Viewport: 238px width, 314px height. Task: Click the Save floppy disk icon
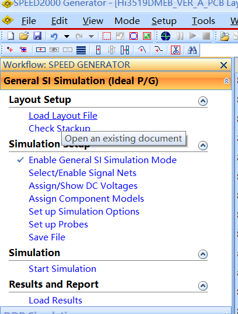[x=37, y=36]
